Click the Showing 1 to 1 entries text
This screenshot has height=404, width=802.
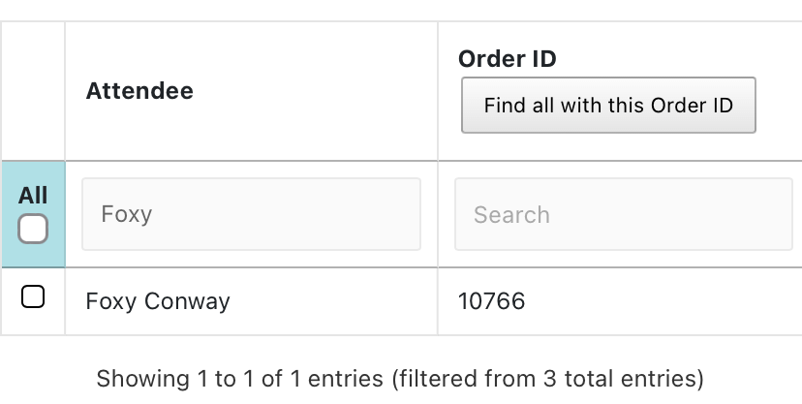click(x=240, y=378)
